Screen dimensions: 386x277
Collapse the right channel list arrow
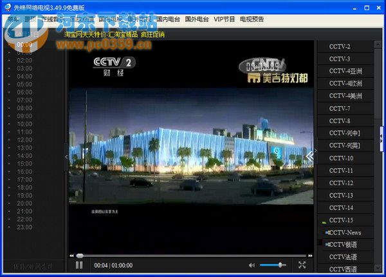tap(316, 151)
